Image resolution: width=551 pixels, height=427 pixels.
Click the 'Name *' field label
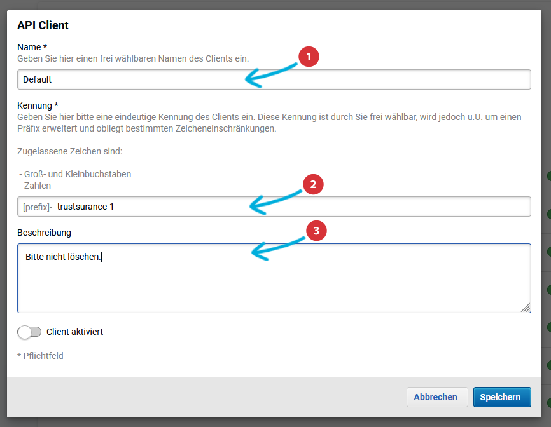coord(32,47)
